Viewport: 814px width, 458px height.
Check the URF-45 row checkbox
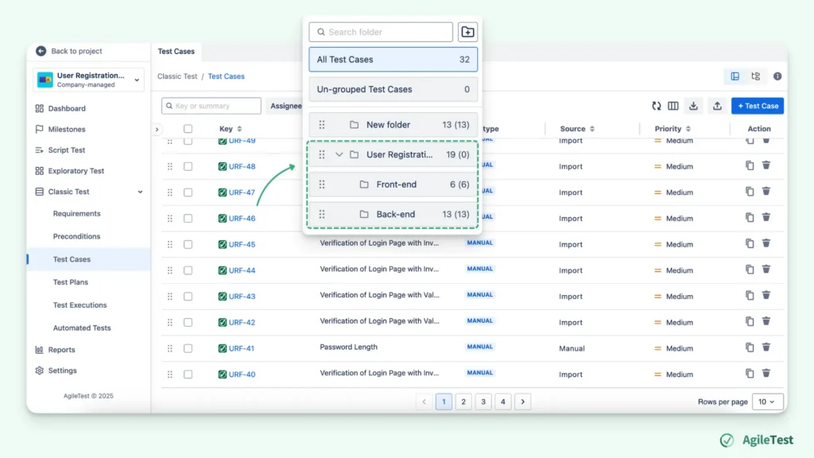pos(188,245)
